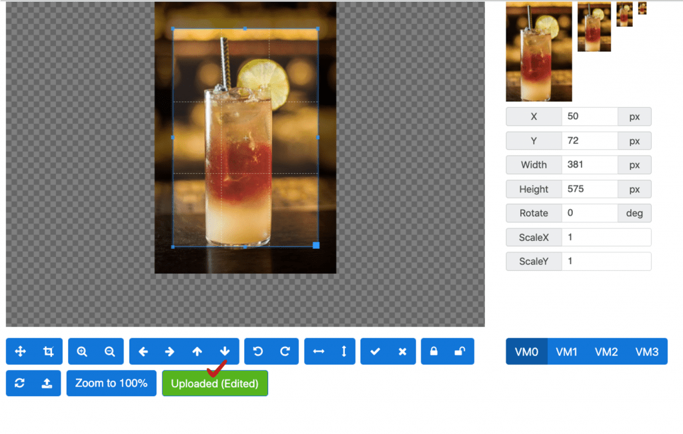Move the crop box down

(x=225, y=351)
